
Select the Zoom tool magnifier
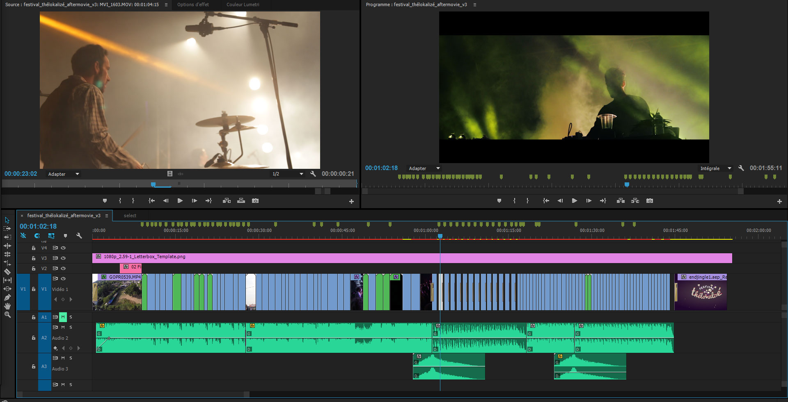(x=7, y=315)
